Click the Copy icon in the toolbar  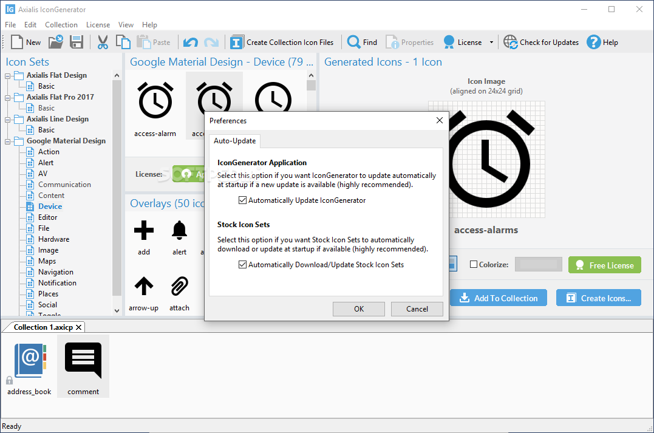click(x=123, y=42)
